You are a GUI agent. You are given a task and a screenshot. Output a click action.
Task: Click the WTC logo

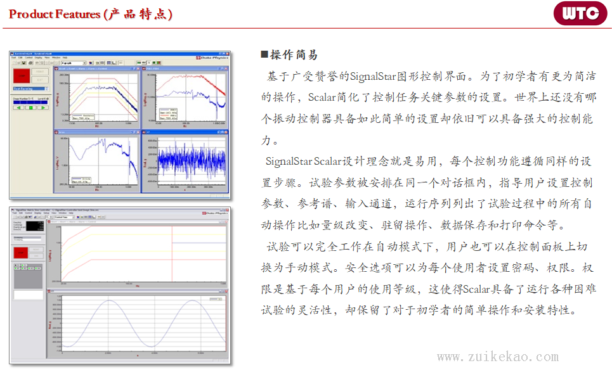580,14
